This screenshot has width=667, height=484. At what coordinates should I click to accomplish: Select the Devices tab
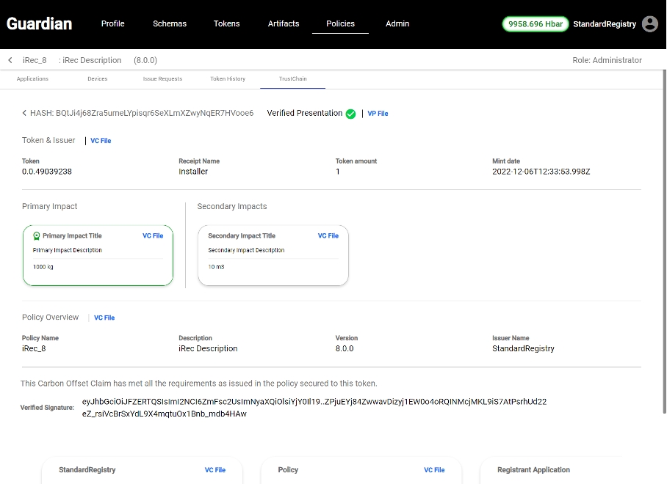pos(98,78)
